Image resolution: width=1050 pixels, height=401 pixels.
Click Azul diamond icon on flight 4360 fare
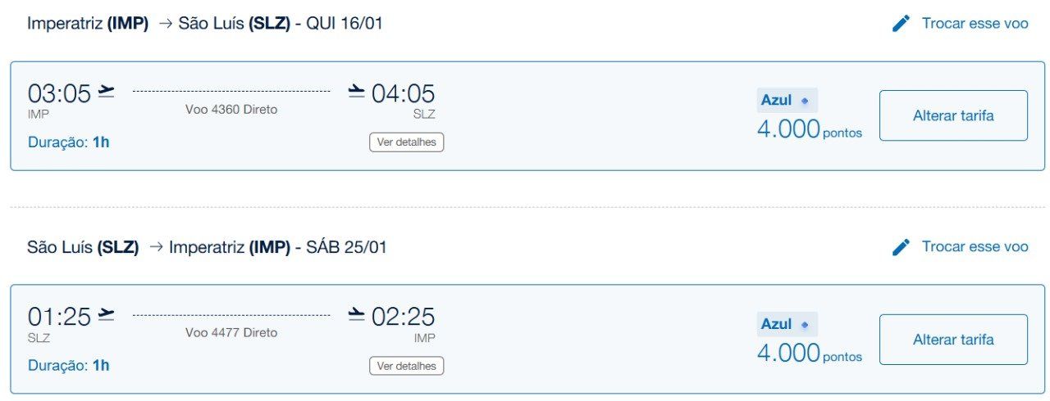coord(805,101)
